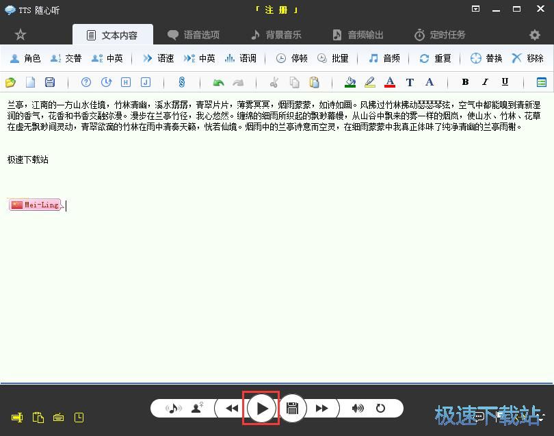Open the settings gear menu
This screenshot has width=554, height=436.
pyautogui.click(x=535, y=34)
